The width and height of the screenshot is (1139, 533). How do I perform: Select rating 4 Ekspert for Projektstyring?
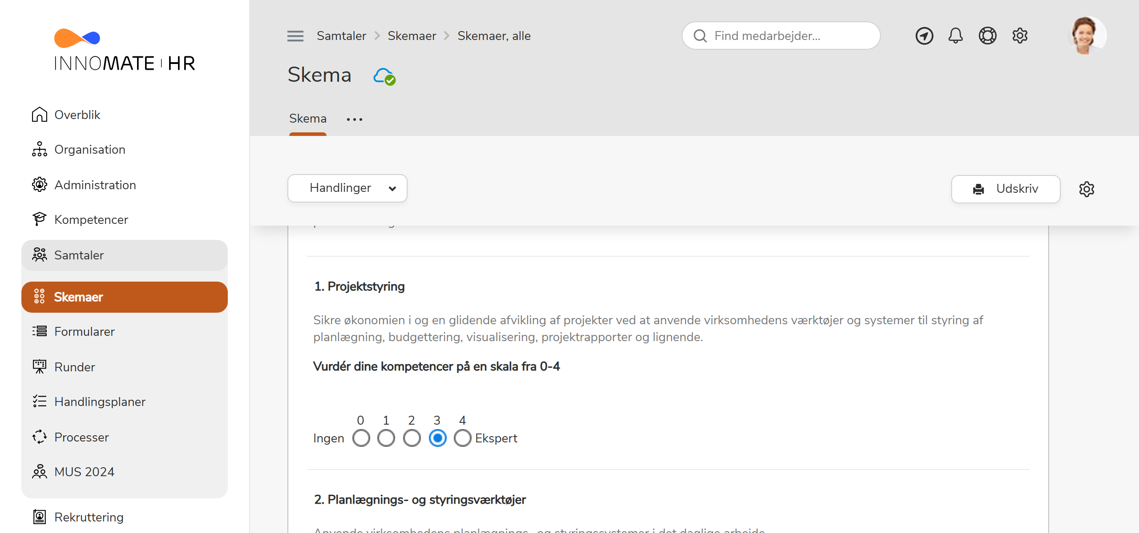pos(463,438)
